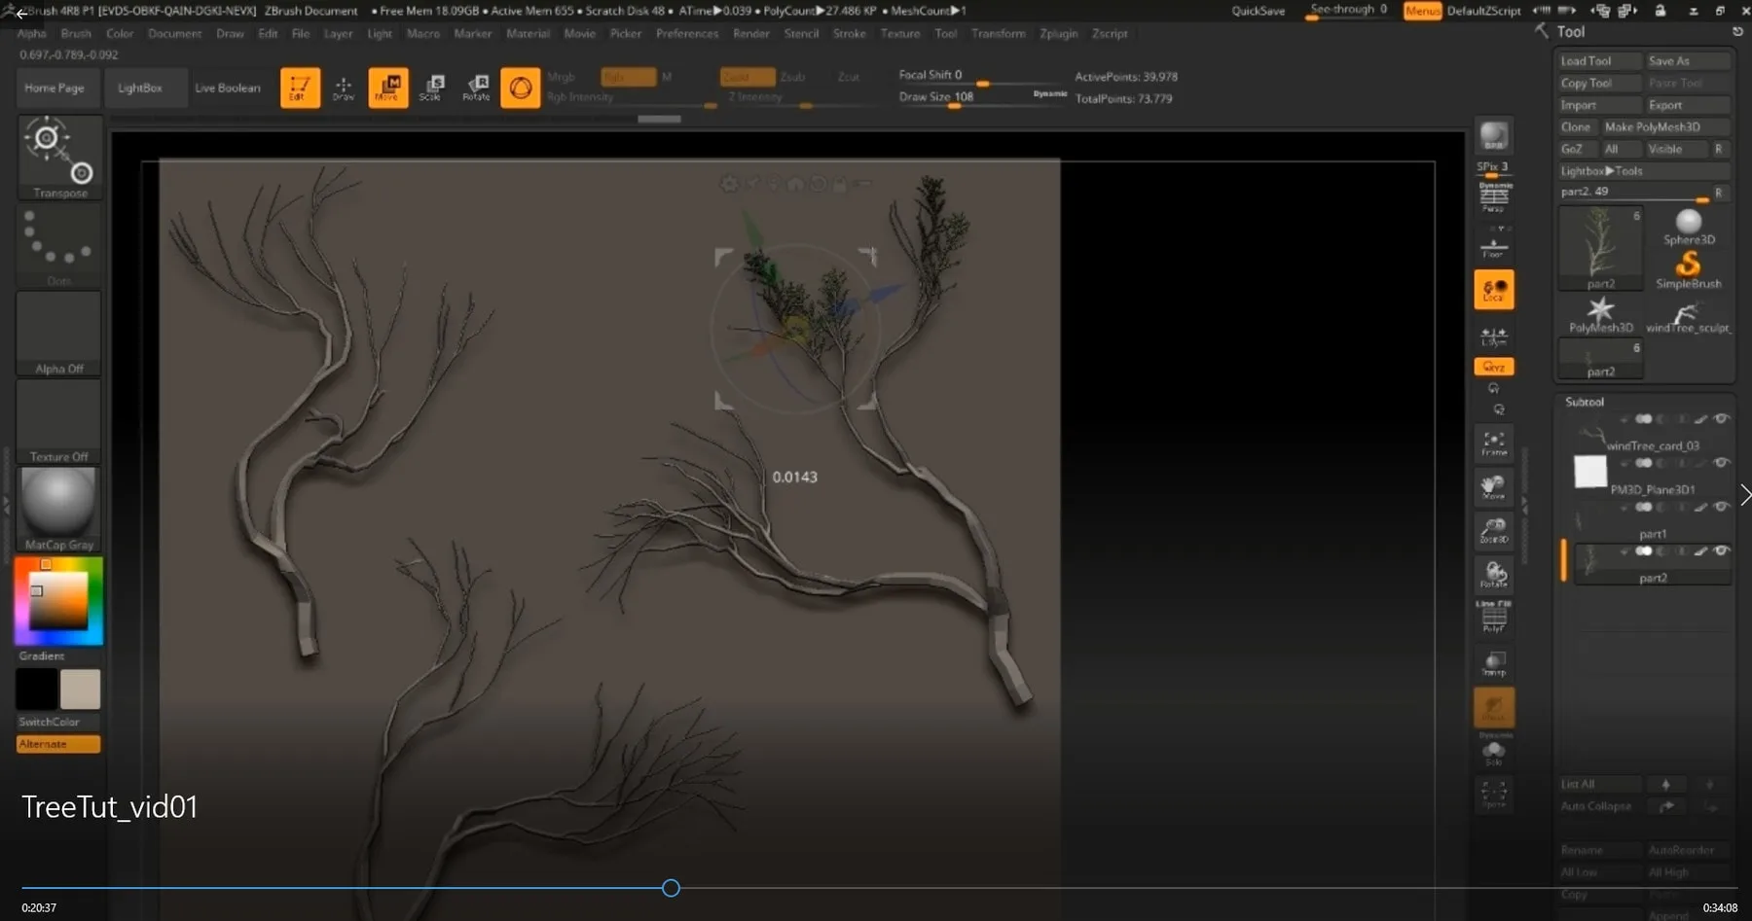The height and width of the screenshot is (921, 1752).
Task: Select the Transpose tool
Action: click(59, 158)
